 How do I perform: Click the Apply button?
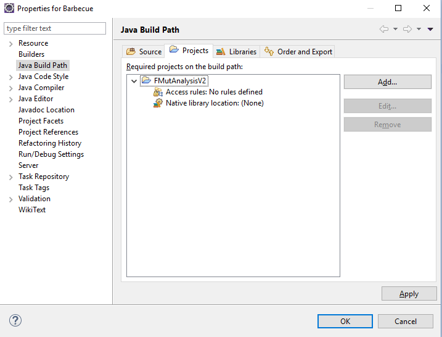(x=409, y=294)
